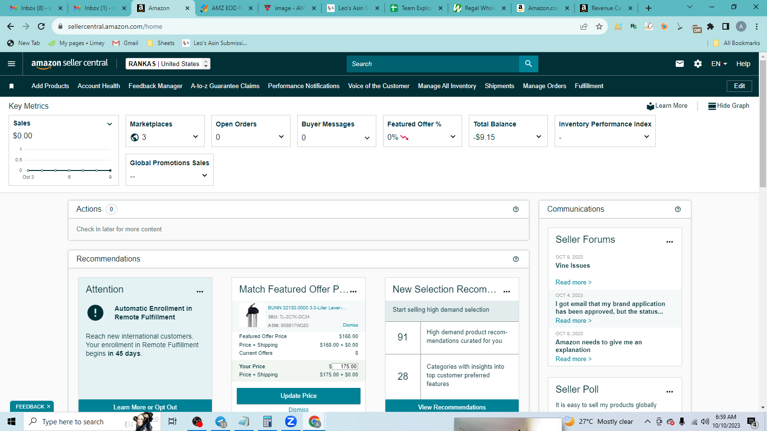Open the Chrome extensions puzzle icon
This screenshot has width=767, height=431.
710,26
